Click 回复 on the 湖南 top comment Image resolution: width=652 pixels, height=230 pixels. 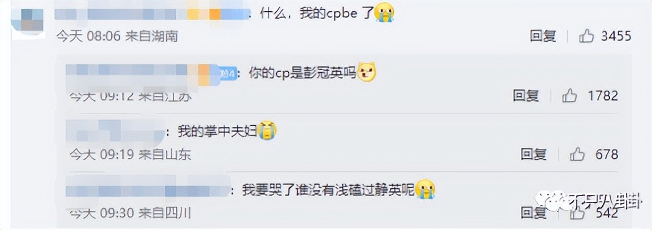[542, 37]
